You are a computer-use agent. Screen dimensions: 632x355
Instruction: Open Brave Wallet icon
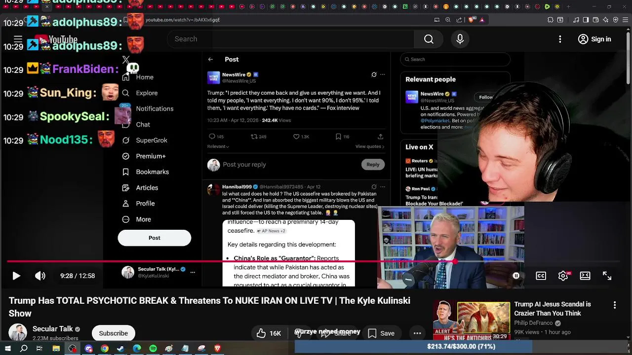click(595, 20)
